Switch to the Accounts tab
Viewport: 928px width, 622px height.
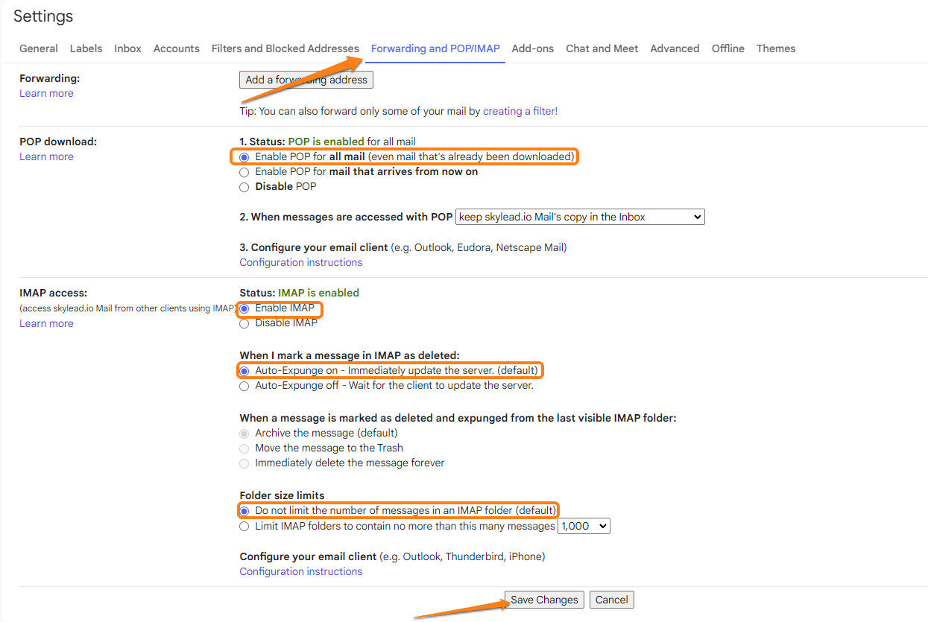(x=176, y=48)
